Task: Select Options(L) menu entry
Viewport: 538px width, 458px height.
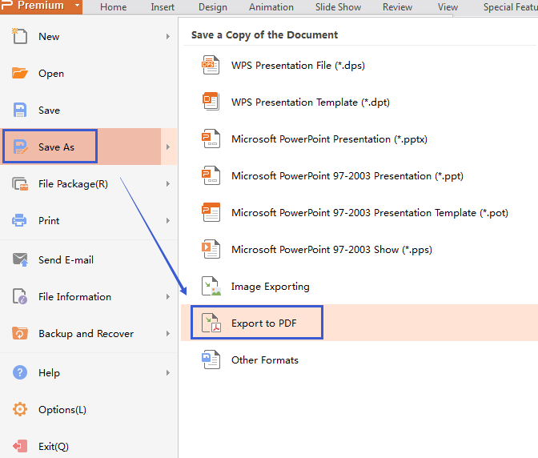Action: (x=89, y=410)
